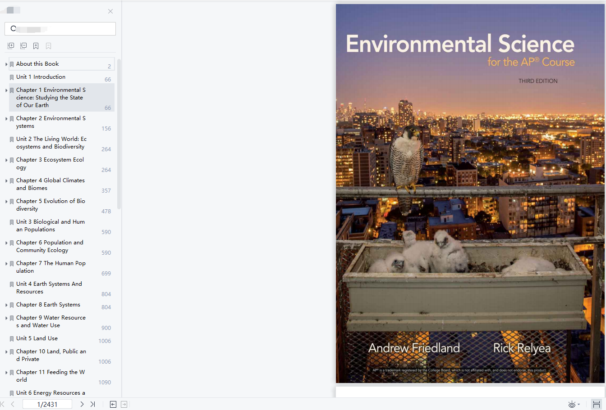Open Chapter 7 The Human Population

[51, 267]
